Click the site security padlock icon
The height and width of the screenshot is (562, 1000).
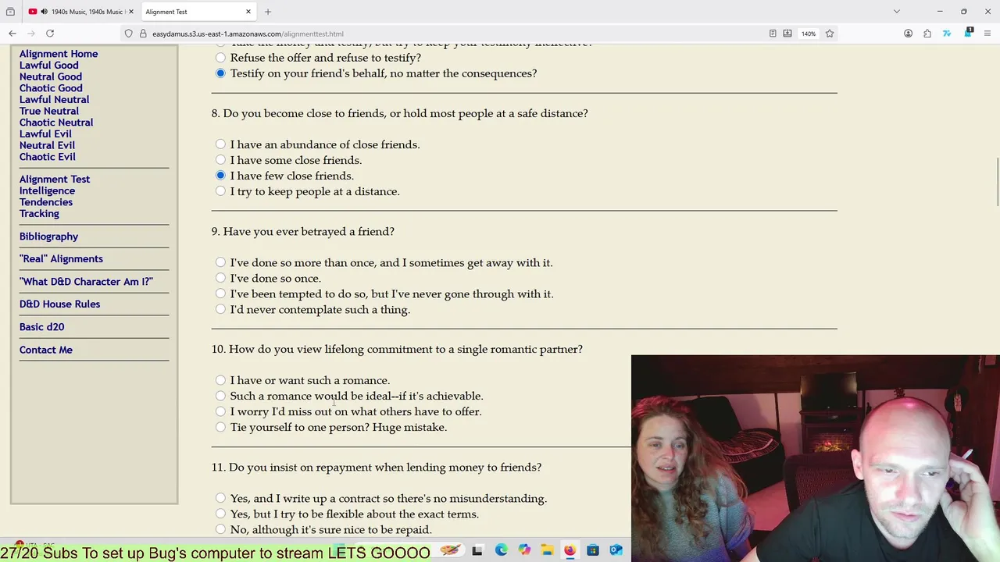(x=143, y=34)
